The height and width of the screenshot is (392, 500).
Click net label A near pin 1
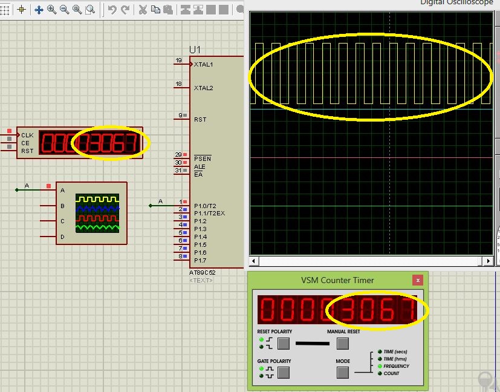click(160, 201)
